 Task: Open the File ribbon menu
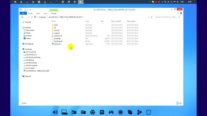click(23, 13)
